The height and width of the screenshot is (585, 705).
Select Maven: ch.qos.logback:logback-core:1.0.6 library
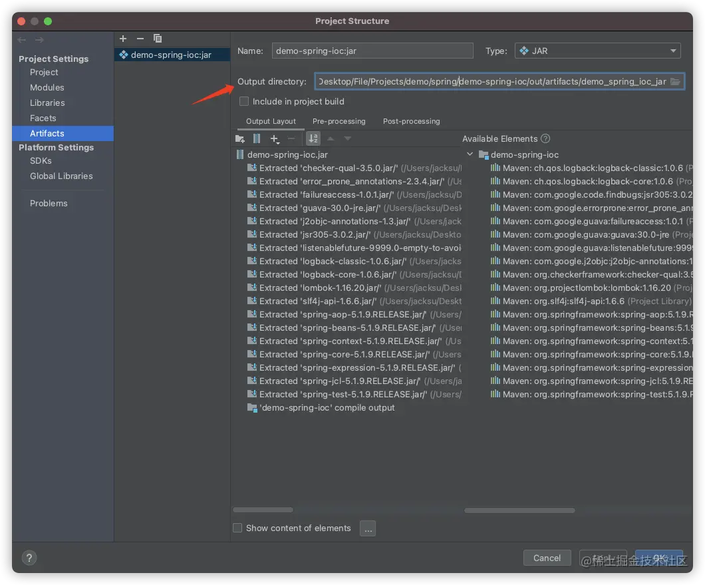(591, 181)
